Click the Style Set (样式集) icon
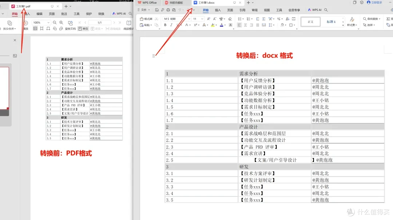393x220 pixels. coord(352,20)
